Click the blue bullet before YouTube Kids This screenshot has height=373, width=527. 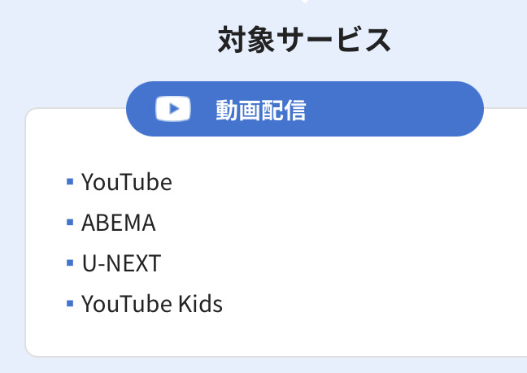(70, 304)
